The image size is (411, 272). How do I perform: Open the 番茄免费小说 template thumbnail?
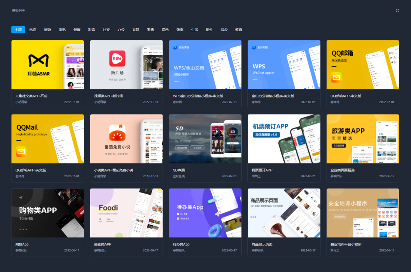coord(126,138)
